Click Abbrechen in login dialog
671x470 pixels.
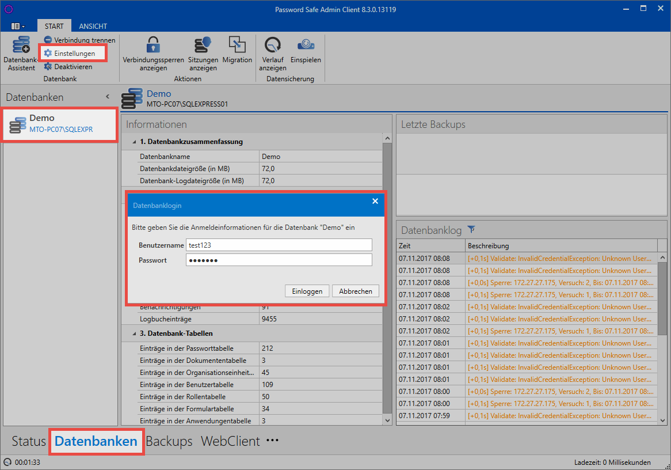coord(356,291)
